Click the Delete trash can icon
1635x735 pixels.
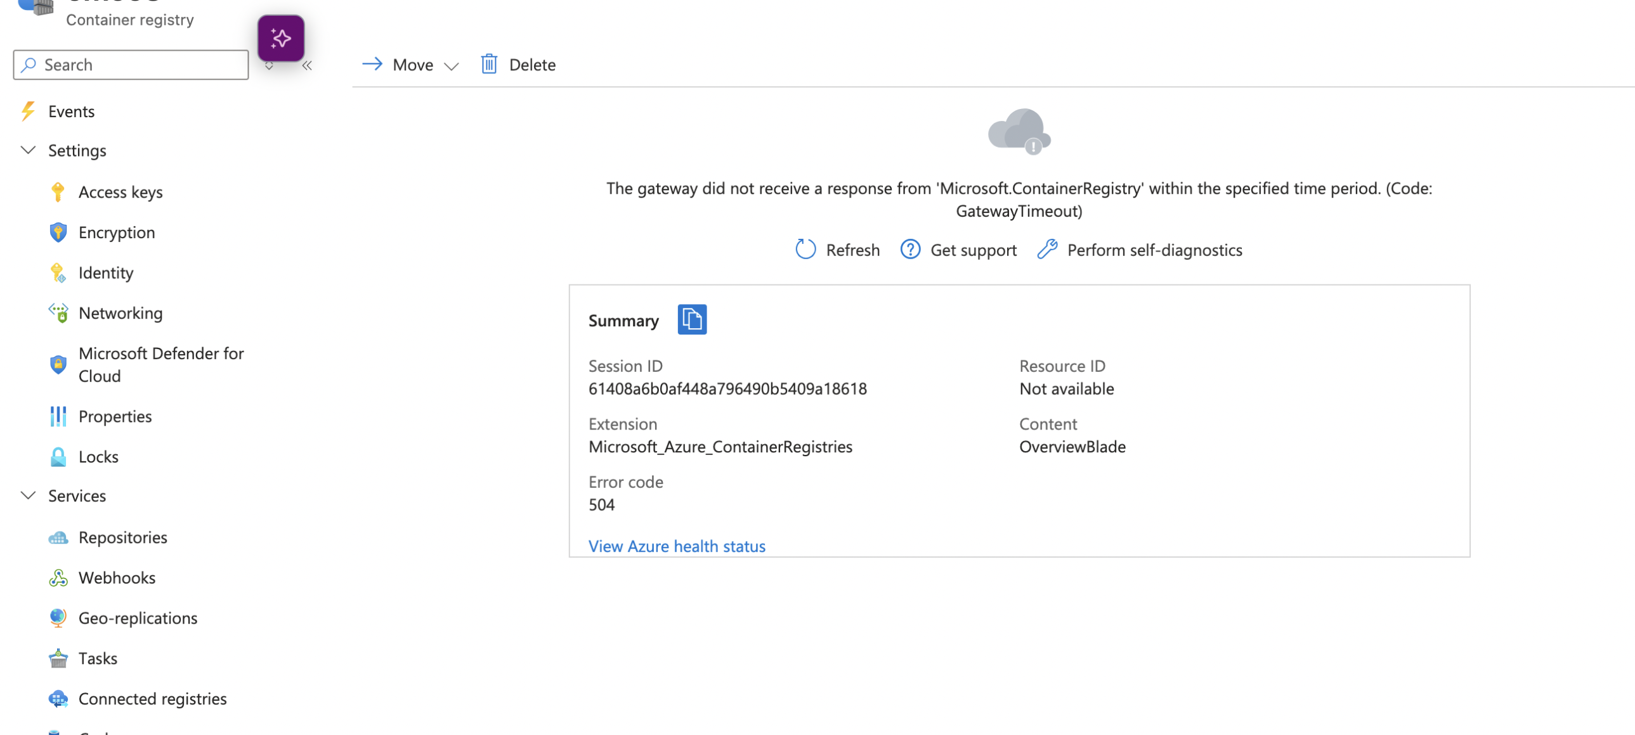tap(489, 64)
